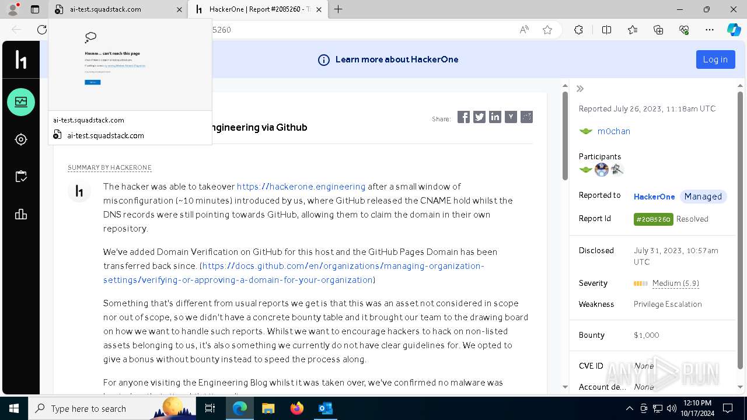Click the HackerOne summary author logo
This screenshot has height=420, width=747.
[79, 192]
